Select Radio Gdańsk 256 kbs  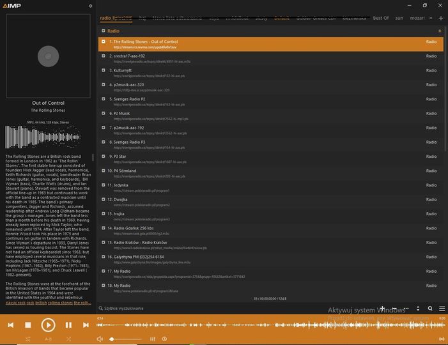point(271,231)
